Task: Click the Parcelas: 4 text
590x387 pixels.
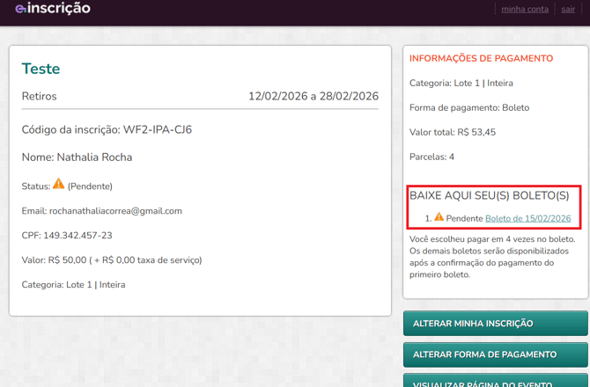Action: pos(431,157)
